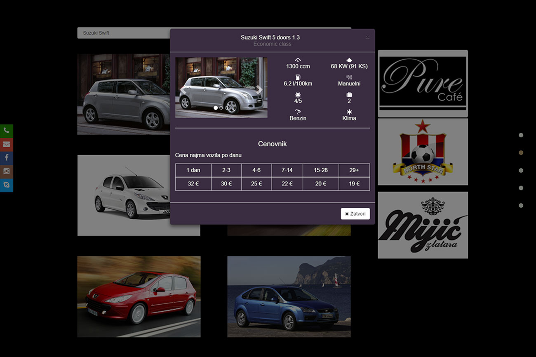
Task: Click the '29+' days header cell
Action: click(x=354, y=170)
